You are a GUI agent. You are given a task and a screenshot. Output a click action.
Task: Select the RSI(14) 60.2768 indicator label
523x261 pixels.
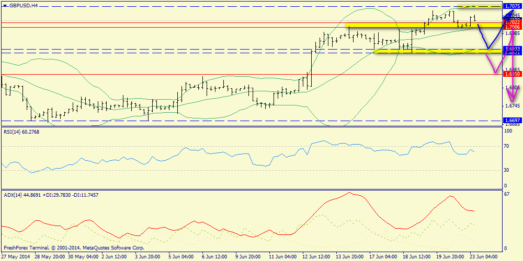pos(21,132)
